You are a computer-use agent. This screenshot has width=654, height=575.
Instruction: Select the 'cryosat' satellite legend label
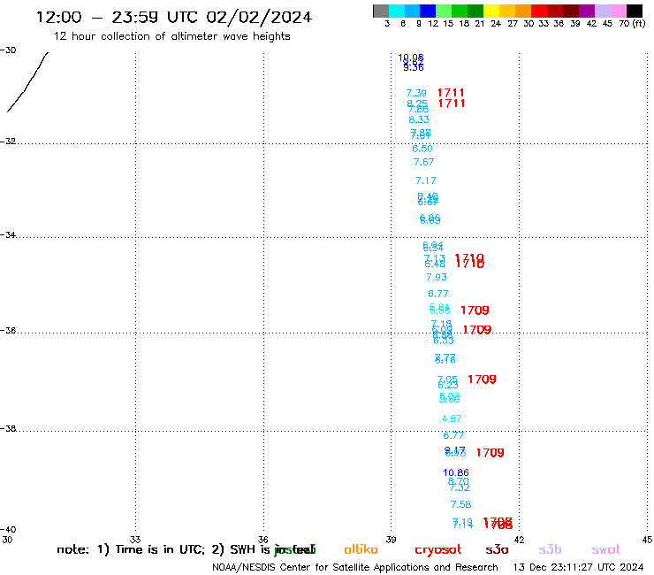438,550
